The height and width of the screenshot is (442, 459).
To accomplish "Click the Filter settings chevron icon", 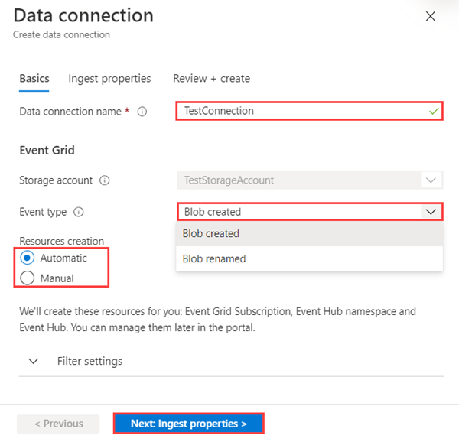I will pos(33,361).
